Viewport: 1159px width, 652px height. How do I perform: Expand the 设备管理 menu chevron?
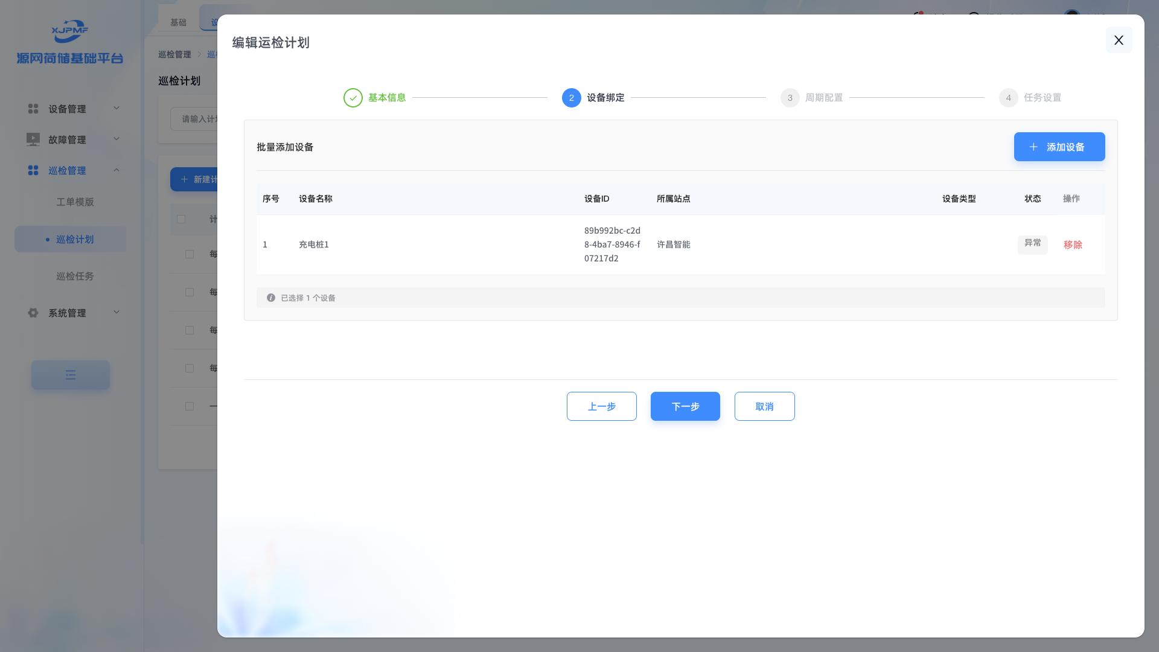[x=117, y=108]
